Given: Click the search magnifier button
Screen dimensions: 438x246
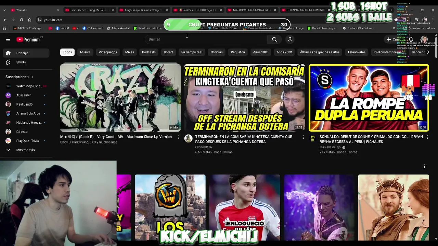Looking at the screenshot, I should click(x=274, y=39).
